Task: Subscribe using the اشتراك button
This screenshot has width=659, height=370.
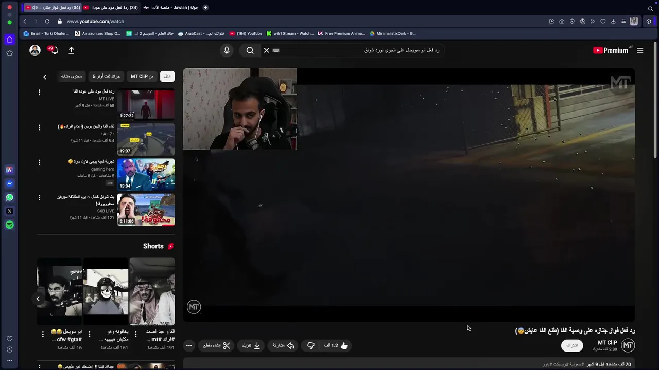Action: tap(572, 345)
